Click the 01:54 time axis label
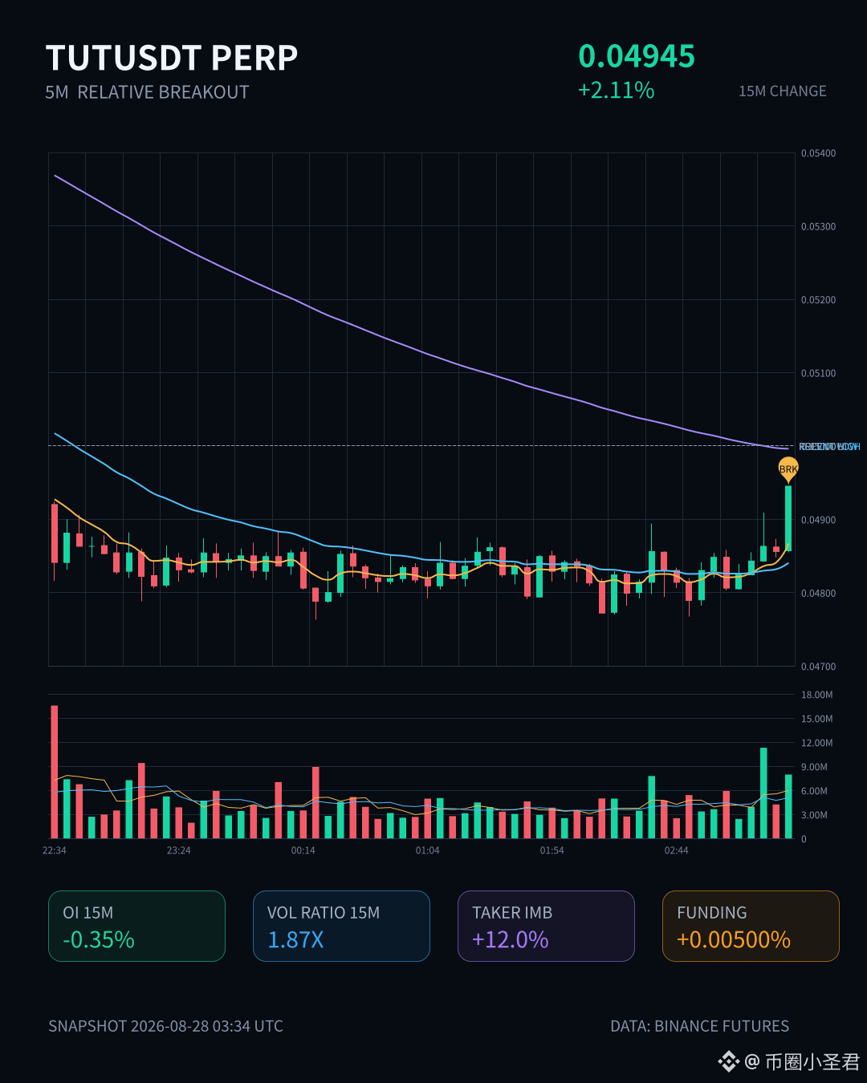 [552, 850]
